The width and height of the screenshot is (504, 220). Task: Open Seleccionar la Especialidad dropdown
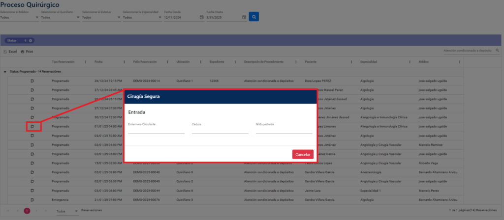click(x=142, y=18)
